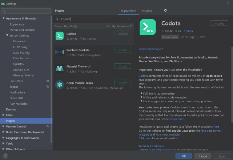Open the Java timer examples link
Viewport: 233px width, 160px height.
point(168,135)
